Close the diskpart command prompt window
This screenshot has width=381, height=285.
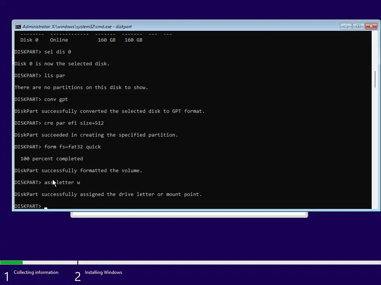tap(371, 26)
